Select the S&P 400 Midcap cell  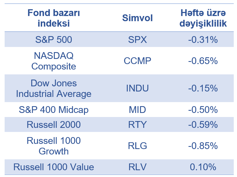coord(54,110)
